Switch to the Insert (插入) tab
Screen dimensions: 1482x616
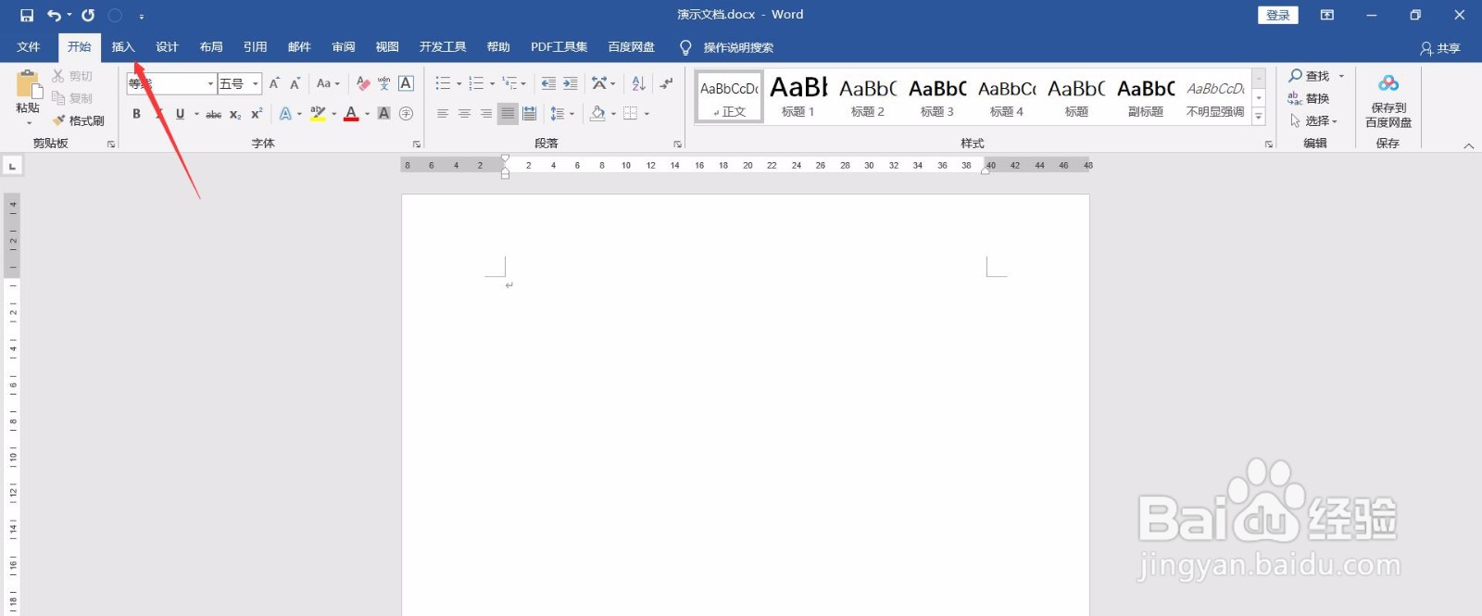[x=123, y=47]
